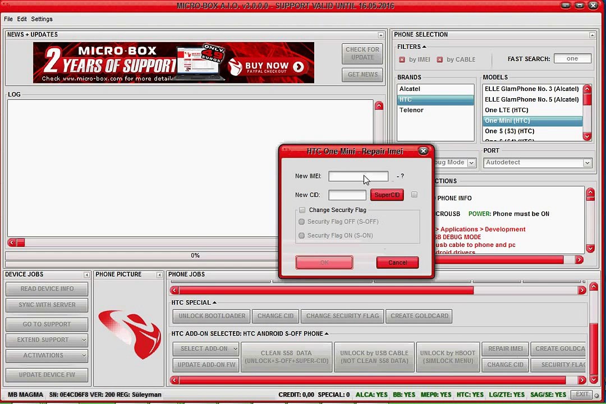Click the SuperCID button

tap(387, 195)
